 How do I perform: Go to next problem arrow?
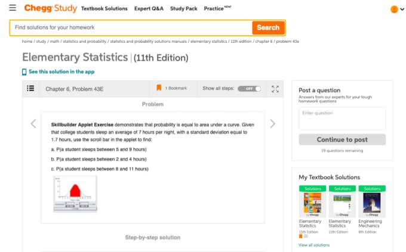(272, 123)
